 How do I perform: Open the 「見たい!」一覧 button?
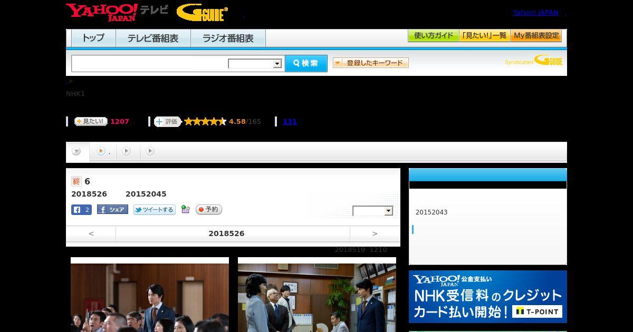point(485,36)
